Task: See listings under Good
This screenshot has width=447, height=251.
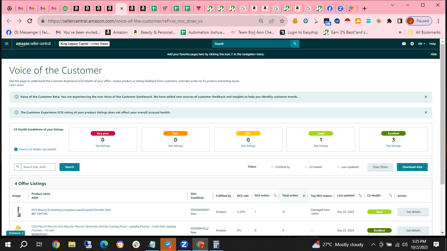Action: click(x=321, y=146)
